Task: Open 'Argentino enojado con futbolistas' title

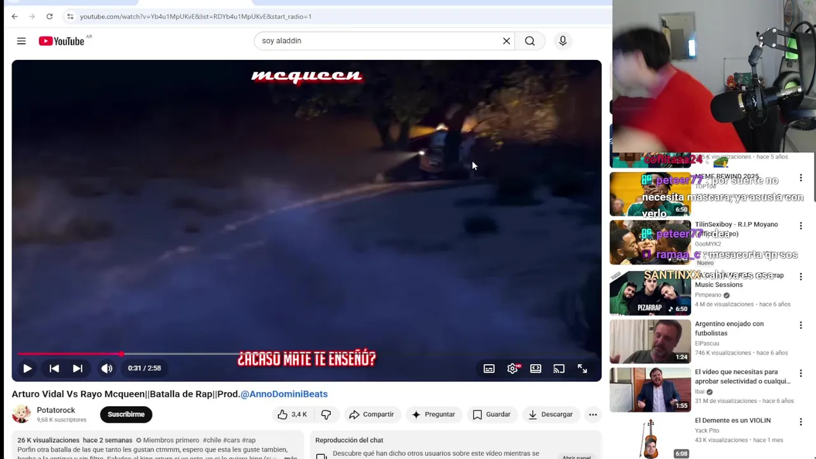Action: click(x=729, y=328)
